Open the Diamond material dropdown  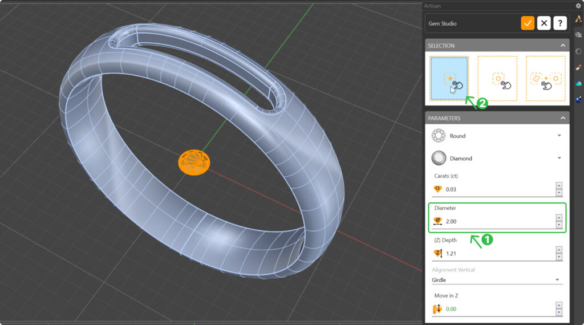click(x=559, y=158)
